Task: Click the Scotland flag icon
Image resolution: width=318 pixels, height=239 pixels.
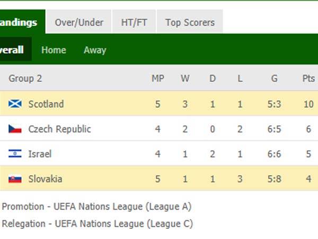Action: click(15, 104)
